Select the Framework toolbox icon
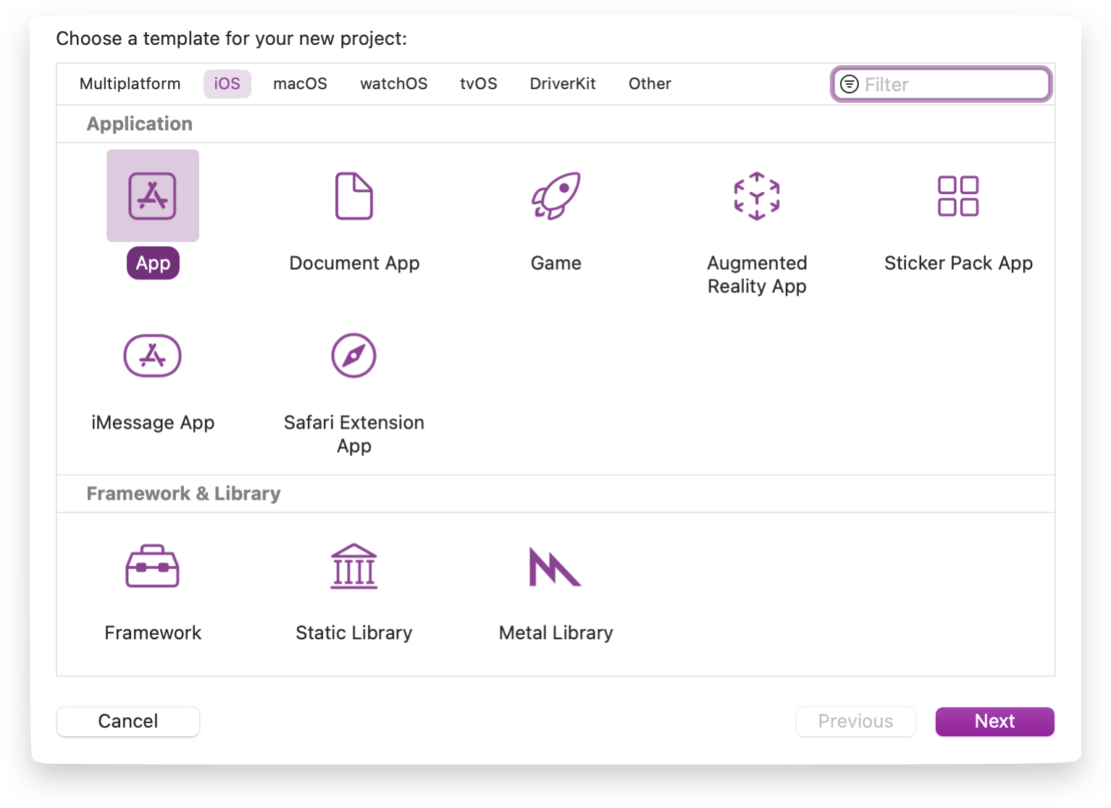This screenshot has width=1111, height=808. (152, 565)
